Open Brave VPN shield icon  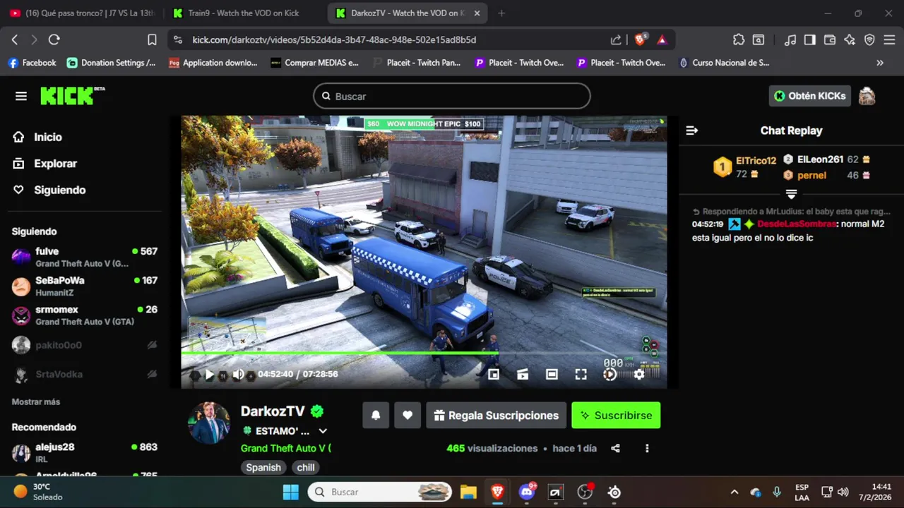pos(869,40)
